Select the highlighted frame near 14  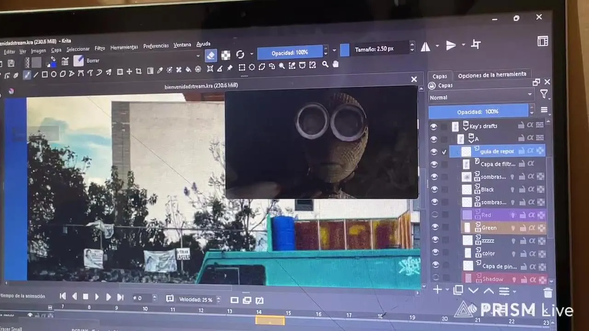click(x=270, y=320)
